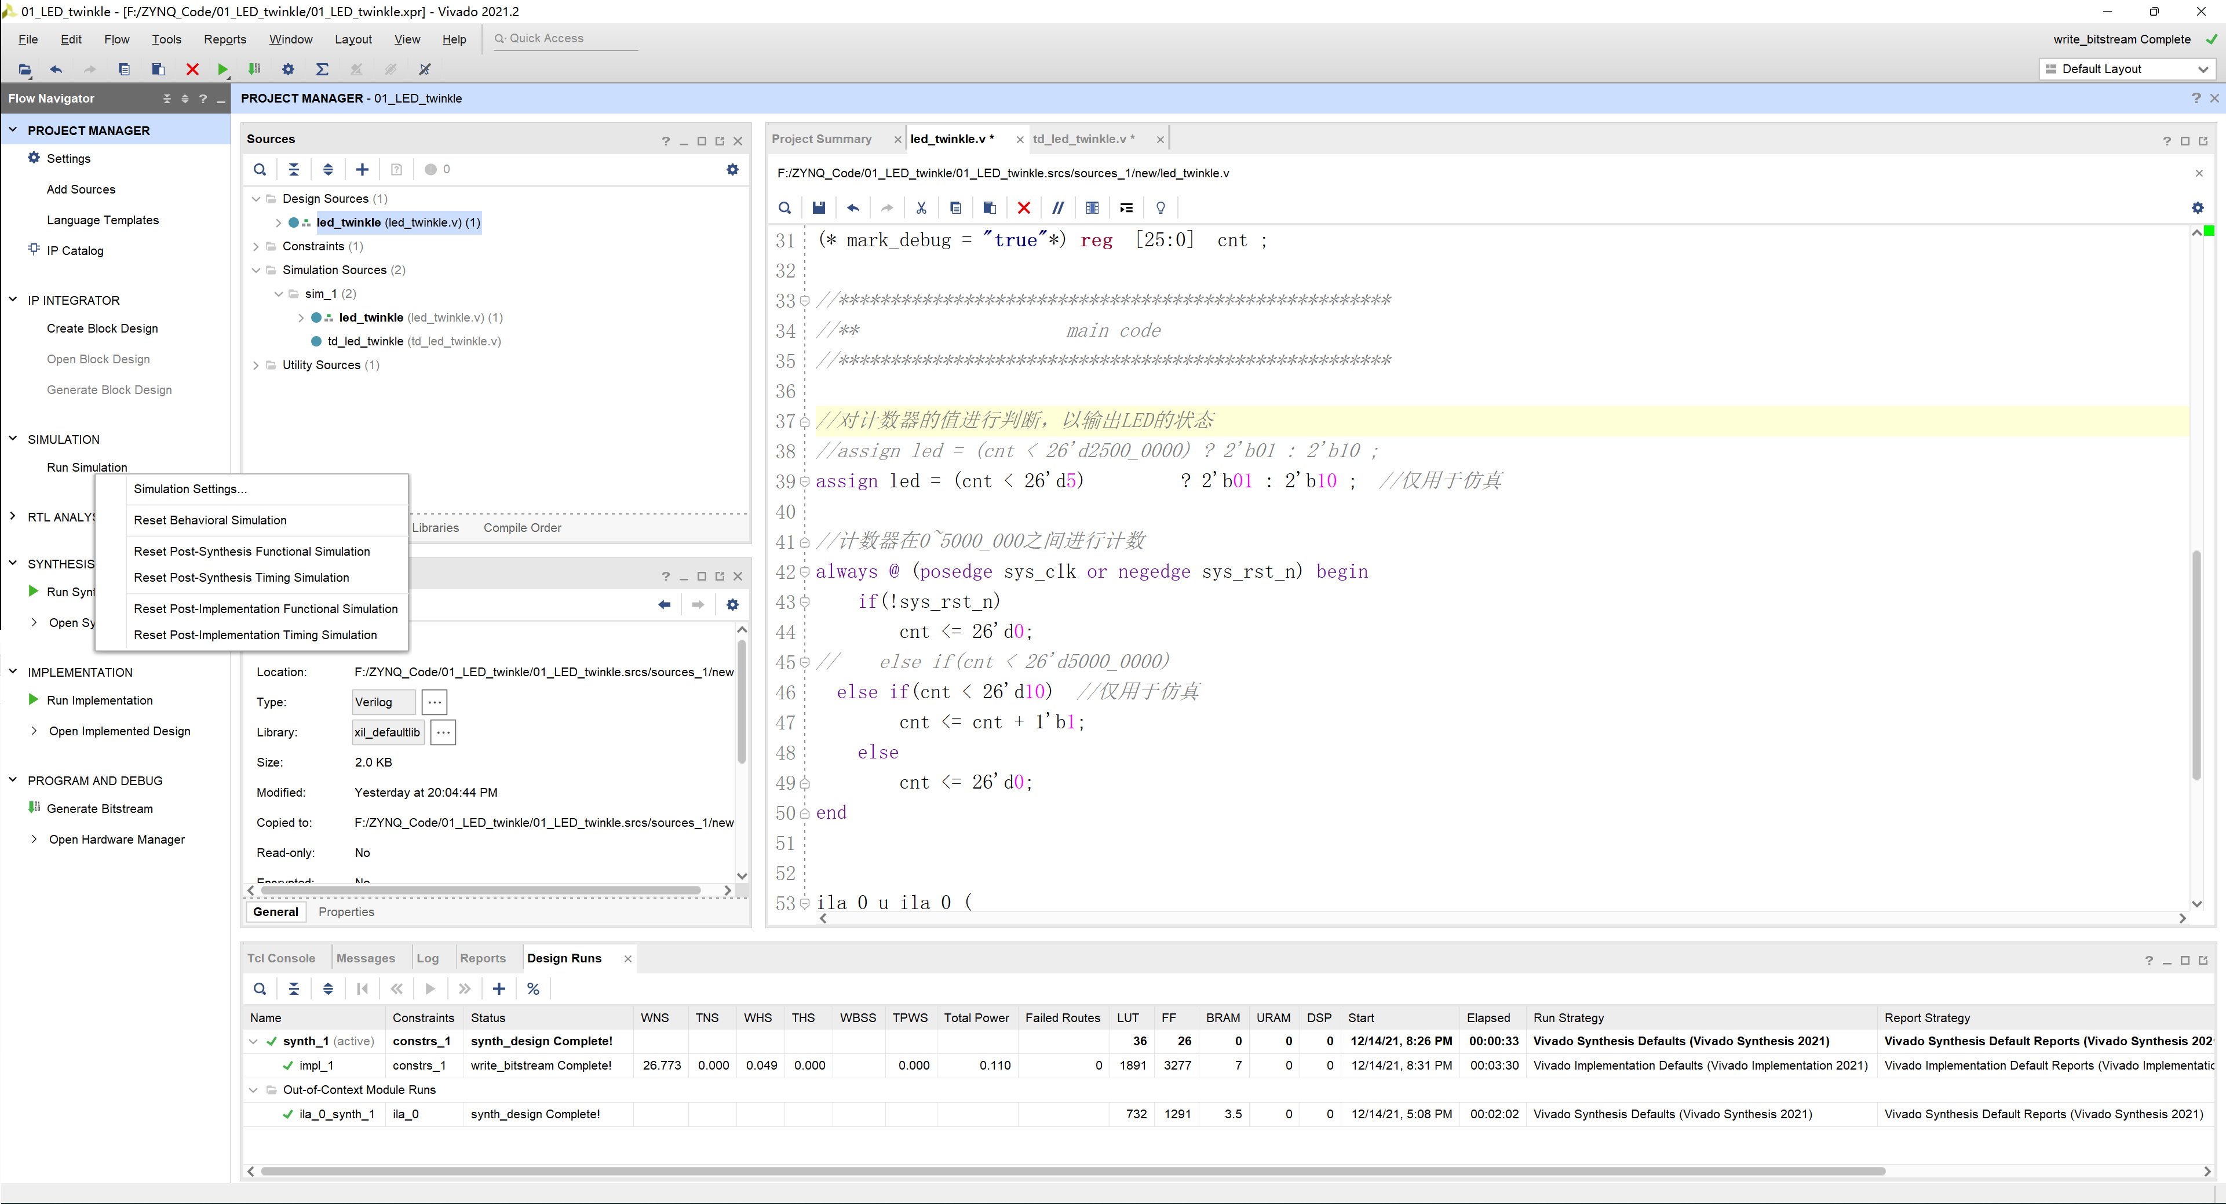Select Reset Post-Implementation Timing Simulation
This screenshot has width=2226, height=1204.
point(255,635)
